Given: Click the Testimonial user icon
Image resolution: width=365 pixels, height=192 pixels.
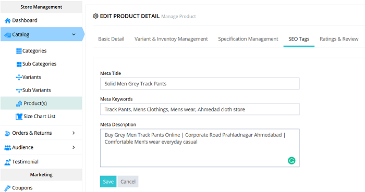Looking at the screenshot, I should click(x=7, y=162).
